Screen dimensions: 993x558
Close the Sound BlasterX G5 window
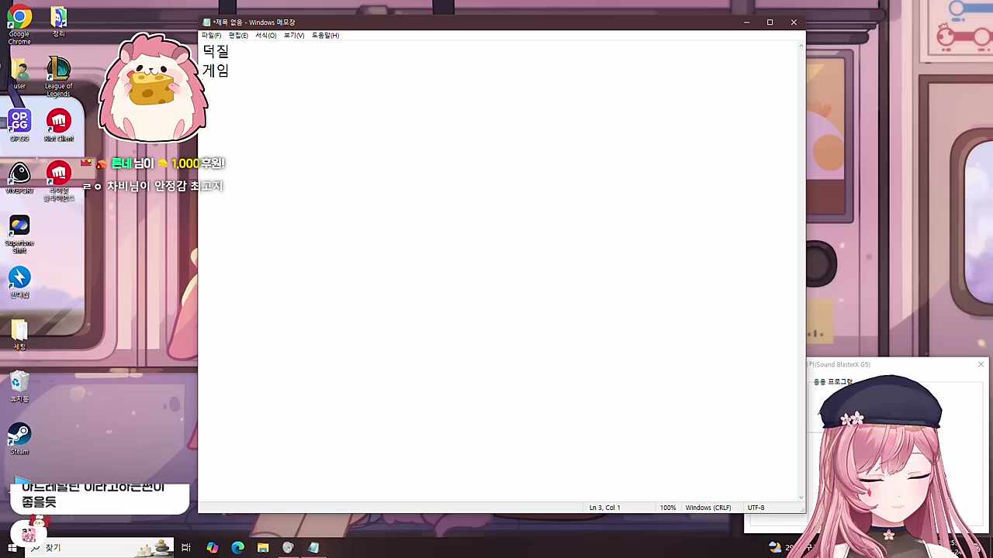981,364
